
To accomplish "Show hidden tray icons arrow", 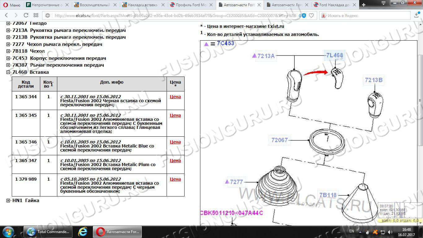I will tap(360, 231).
